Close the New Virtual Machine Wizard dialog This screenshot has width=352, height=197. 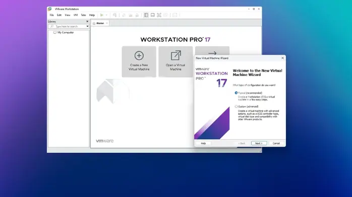(x=282, y=58)
